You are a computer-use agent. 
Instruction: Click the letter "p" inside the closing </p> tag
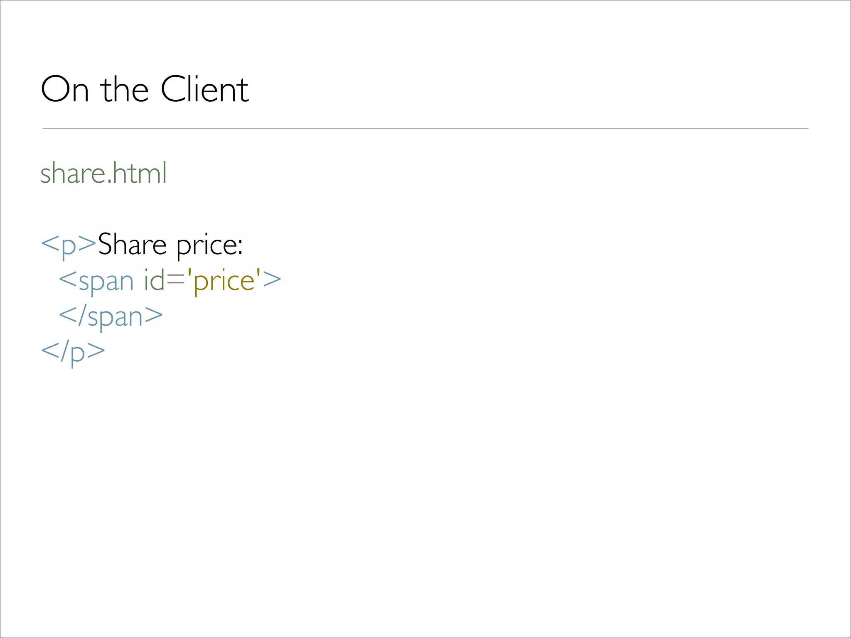click(x=78, y=354)
